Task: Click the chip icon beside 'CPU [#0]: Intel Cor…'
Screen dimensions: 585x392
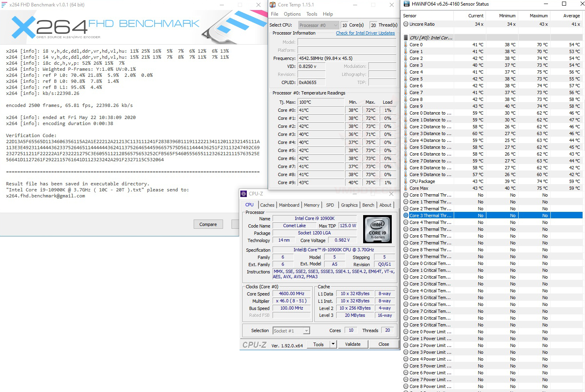Action: (x=406, y=38)
